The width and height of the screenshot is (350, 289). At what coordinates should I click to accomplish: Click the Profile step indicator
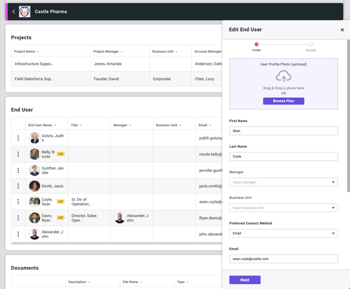(256, 45)
